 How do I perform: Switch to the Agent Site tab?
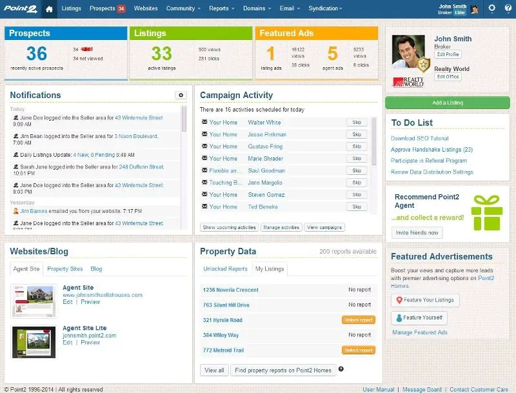click(26, 269)
